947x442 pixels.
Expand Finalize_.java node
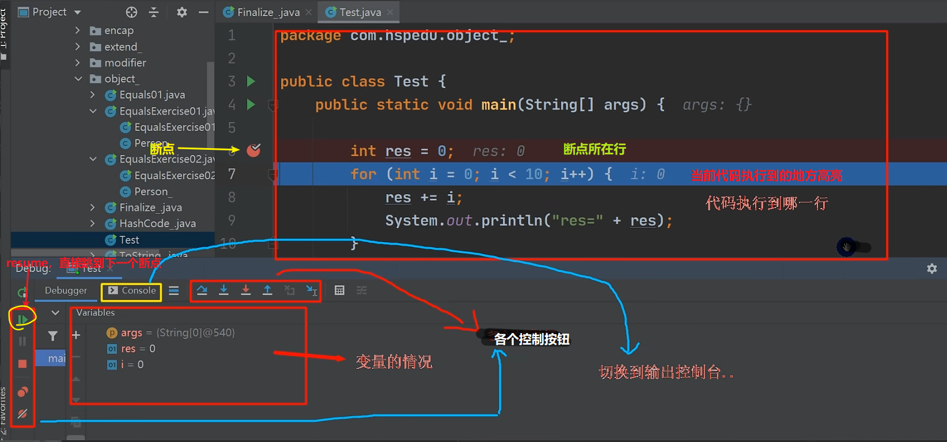coord(93,207)
